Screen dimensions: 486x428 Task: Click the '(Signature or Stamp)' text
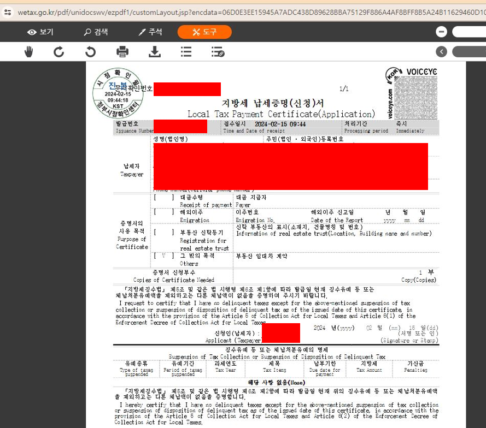[409, 340]
